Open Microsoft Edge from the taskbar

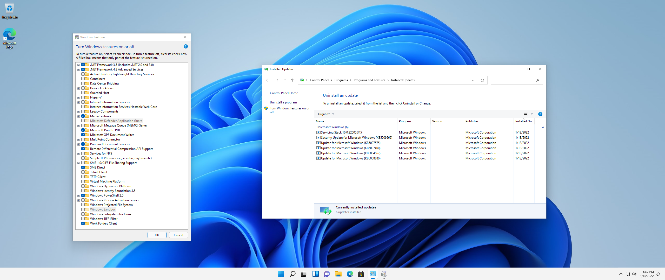[350, 274]
